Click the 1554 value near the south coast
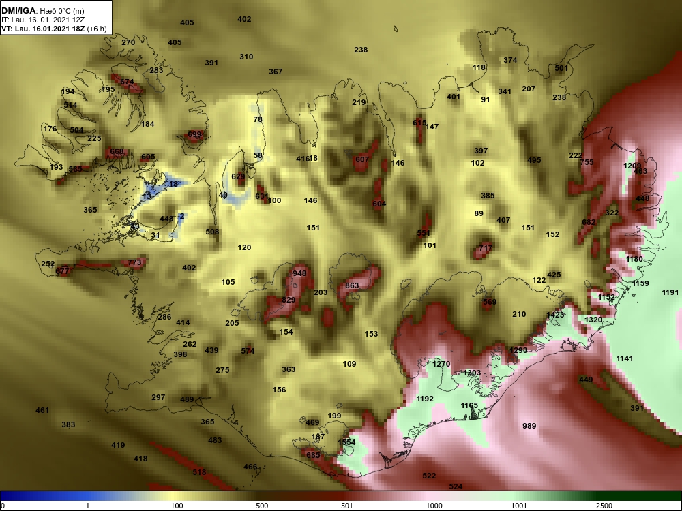Viewport: 682px width, 511px height. pos(346,442)
